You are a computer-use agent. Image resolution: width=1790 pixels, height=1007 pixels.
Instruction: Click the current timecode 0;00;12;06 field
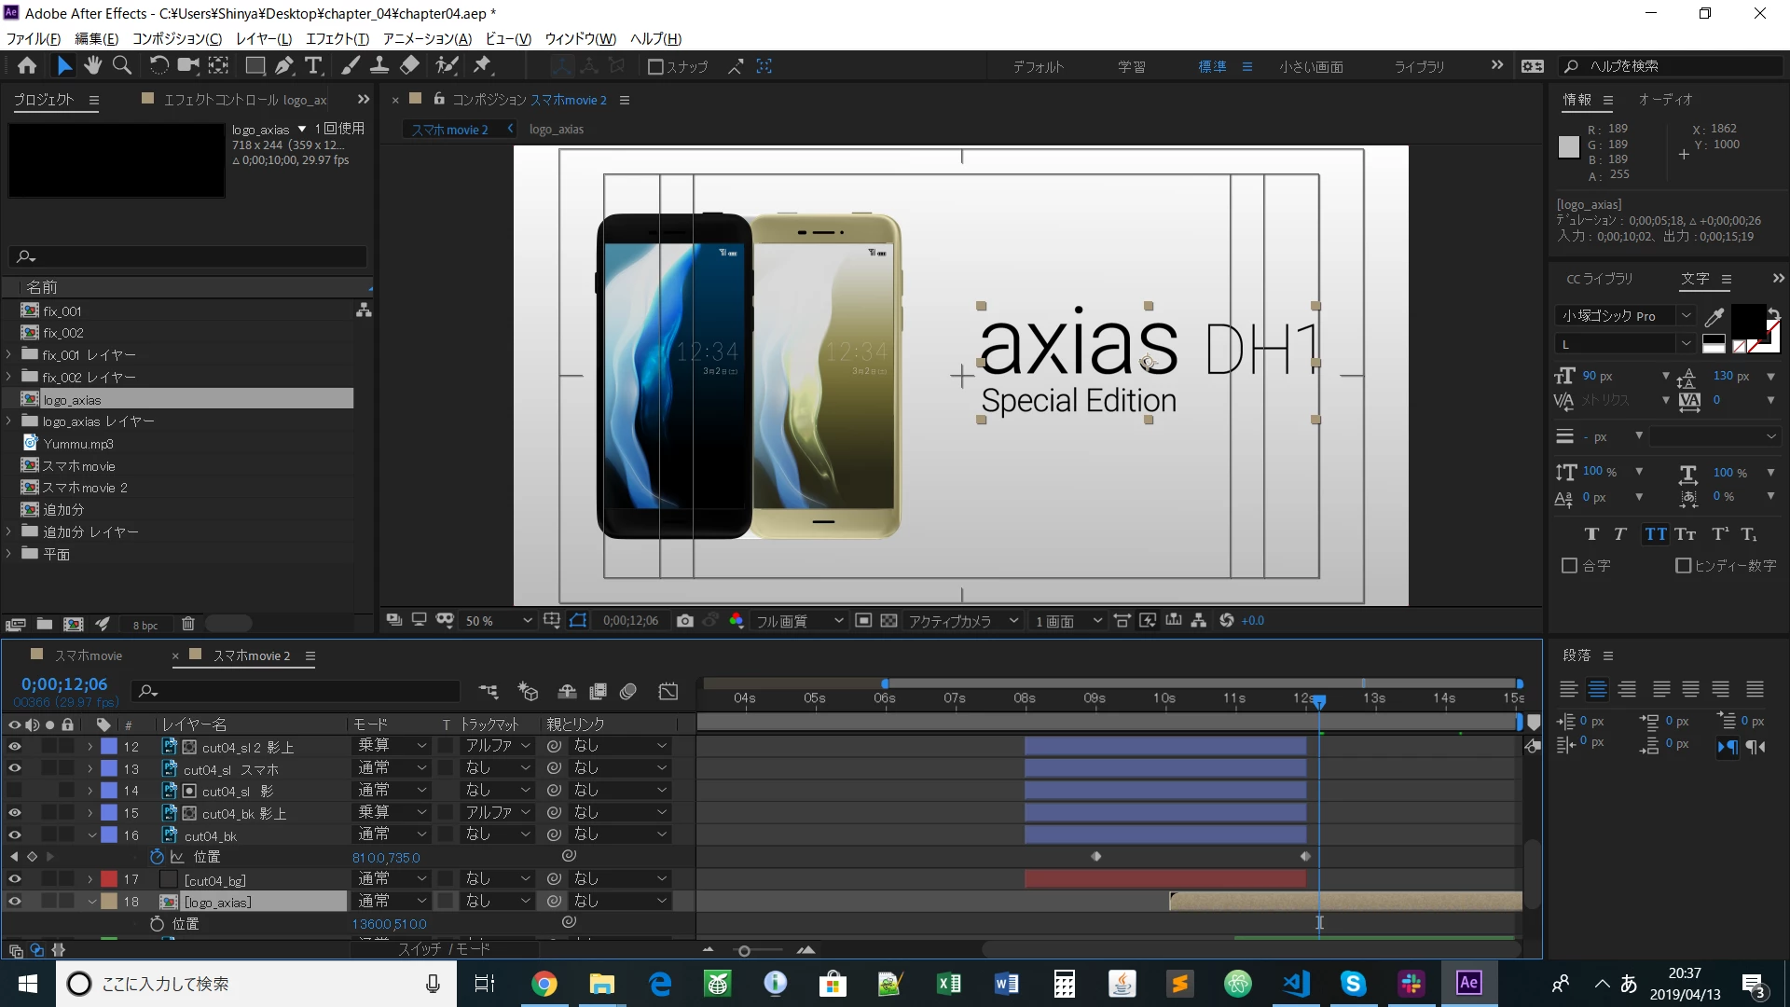click(x=64, y=684)
